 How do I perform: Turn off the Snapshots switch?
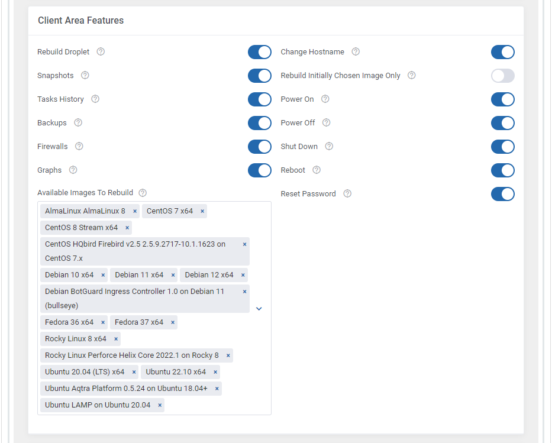coord(260,76)
